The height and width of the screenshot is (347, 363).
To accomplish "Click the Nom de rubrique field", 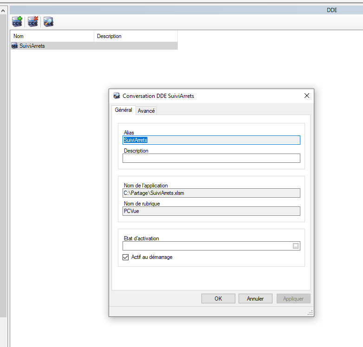I will pos(211,211).
